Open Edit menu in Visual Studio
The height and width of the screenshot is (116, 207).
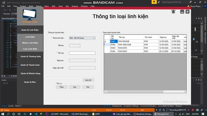[9, 6]
